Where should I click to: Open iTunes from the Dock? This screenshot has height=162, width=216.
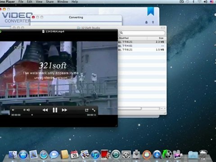coord(95,154)
